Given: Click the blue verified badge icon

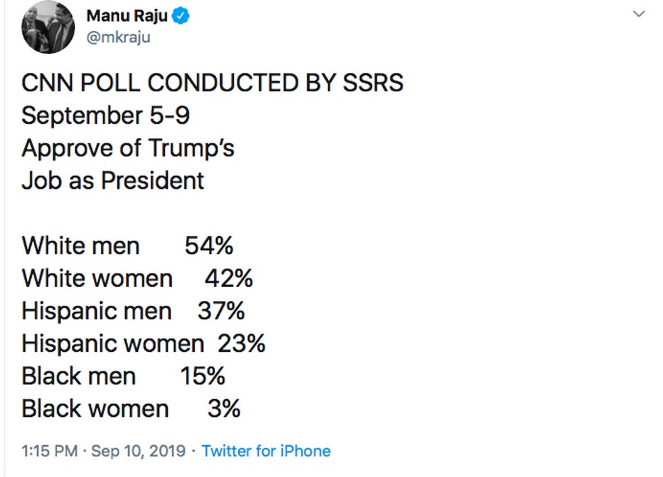Looking at the screenshot, I should pyautogui.click(x=181, y=16).
